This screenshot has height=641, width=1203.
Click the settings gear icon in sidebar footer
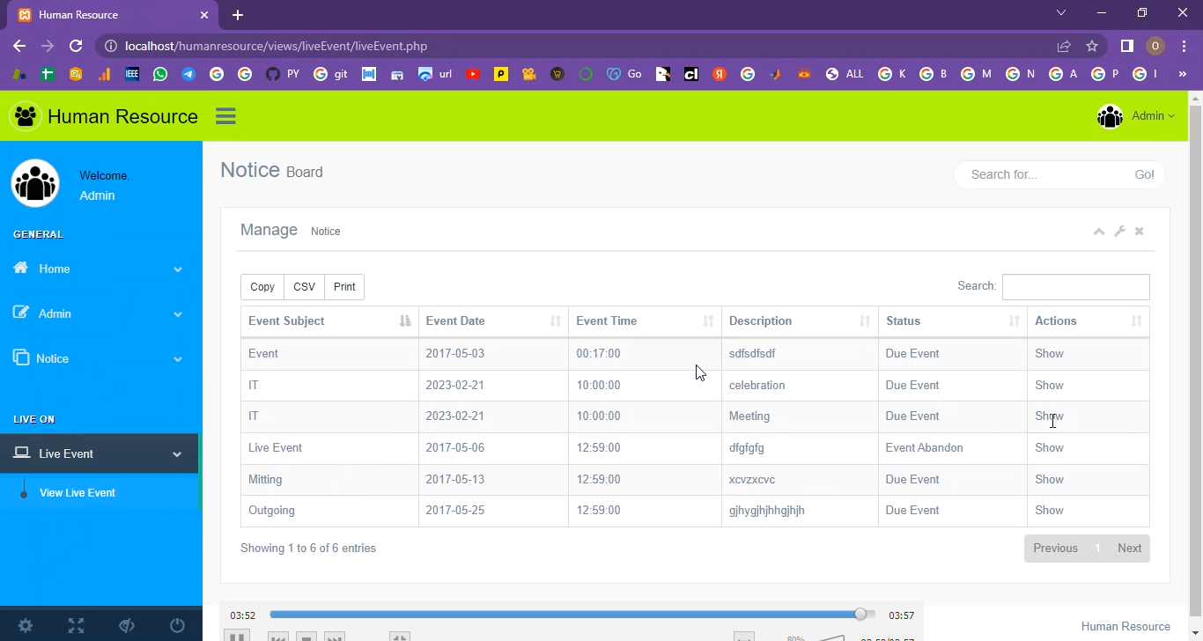[x=26, y=625]
